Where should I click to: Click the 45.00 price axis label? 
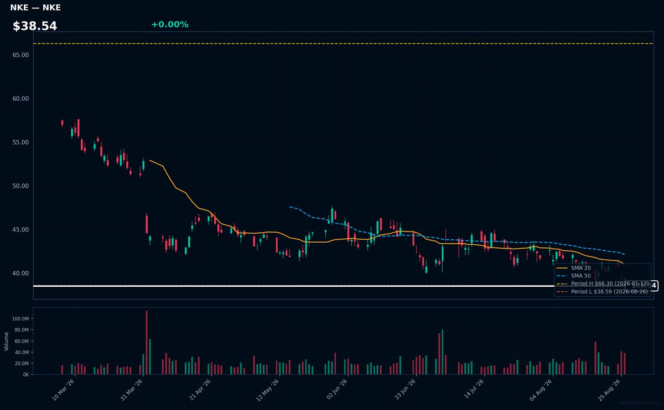coord(20,230)
